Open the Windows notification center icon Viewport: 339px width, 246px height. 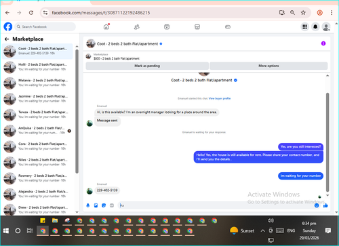pyautogui.click(x=328, y=230)
